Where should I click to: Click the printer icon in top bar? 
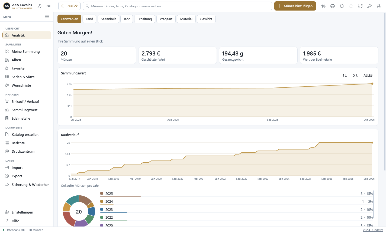[x=333, y=6]
